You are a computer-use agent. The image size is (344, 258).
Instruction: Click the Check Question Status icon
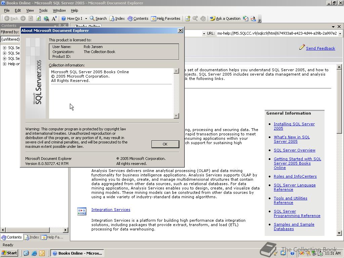coord(246,18)
